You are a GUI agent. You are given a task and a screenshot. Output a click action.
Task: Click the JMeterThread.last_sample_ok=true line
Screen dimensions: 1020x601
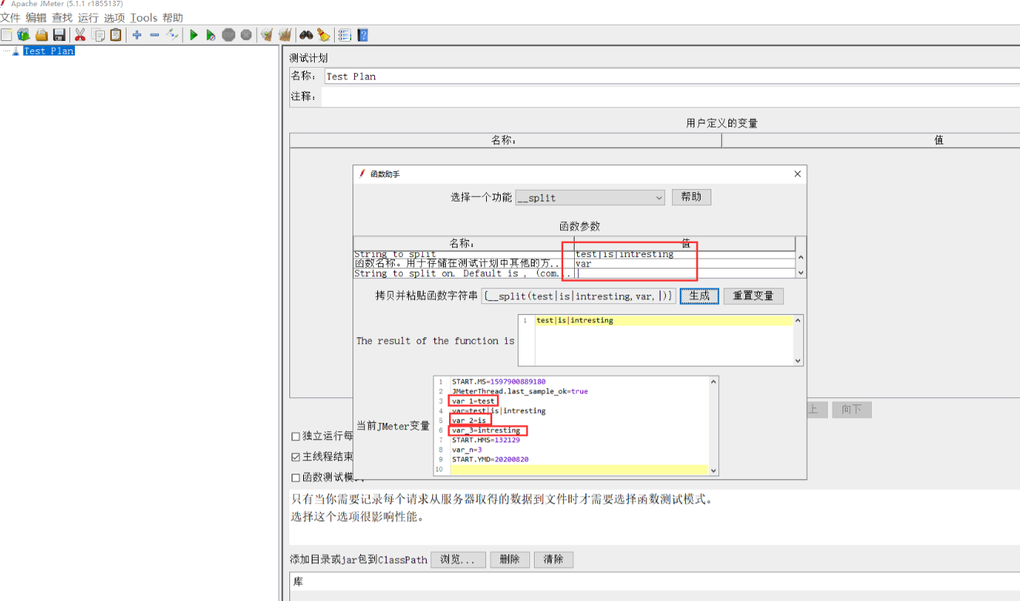[x=519, y=391]
